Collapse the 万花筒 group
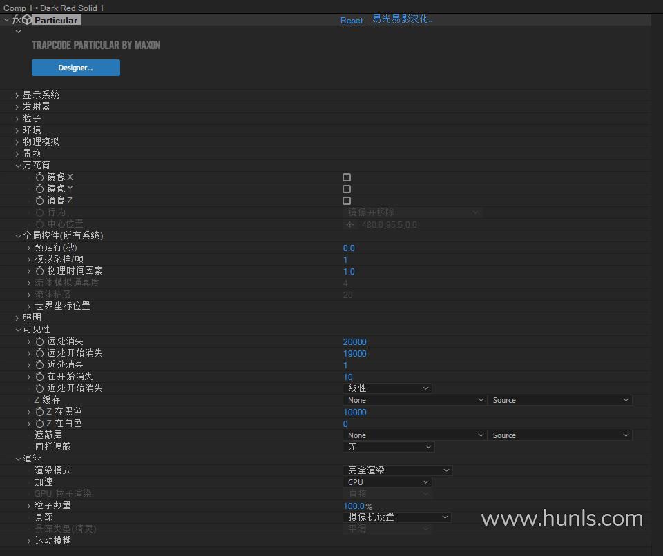Viewport: 663px width, 556px height. pyautogui.click(x=18, y=166)
